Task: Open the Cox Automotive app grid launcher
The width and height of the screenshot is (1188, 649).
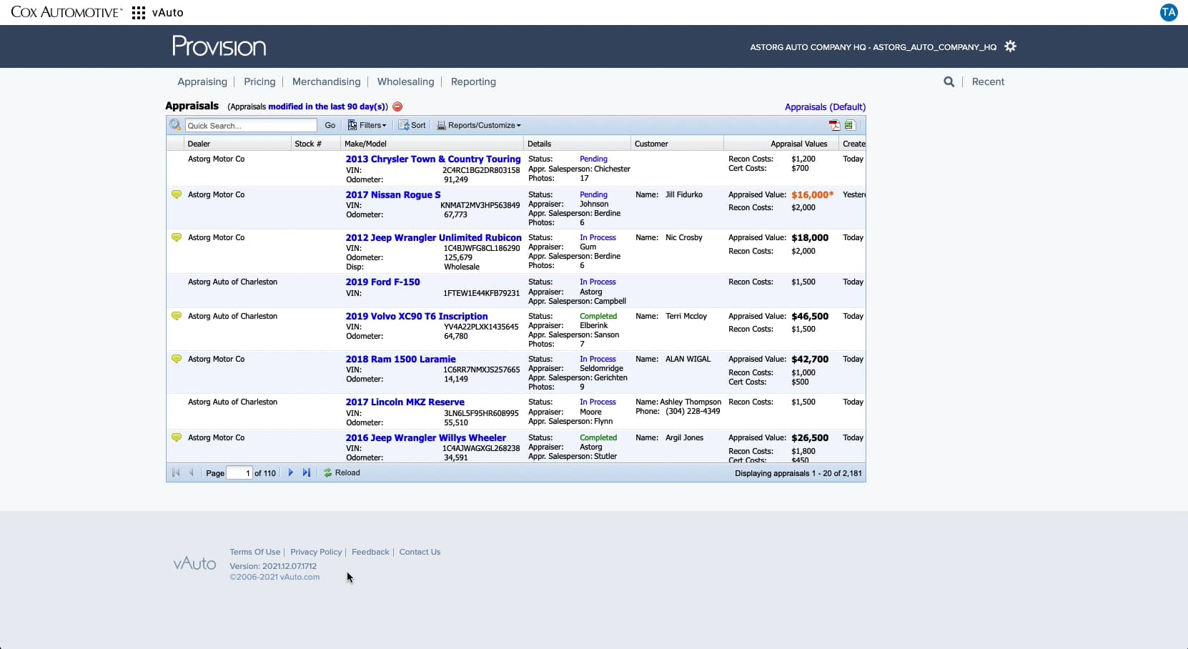Action: (139, 13)
